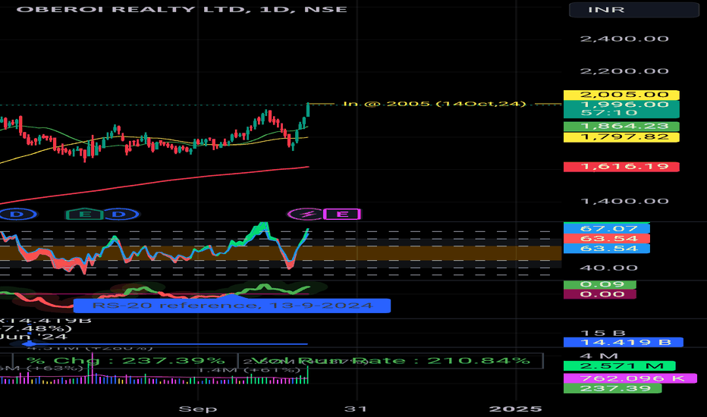
Task: Click the green 0.09 indicator value
Action: click(x=600, y=284)
